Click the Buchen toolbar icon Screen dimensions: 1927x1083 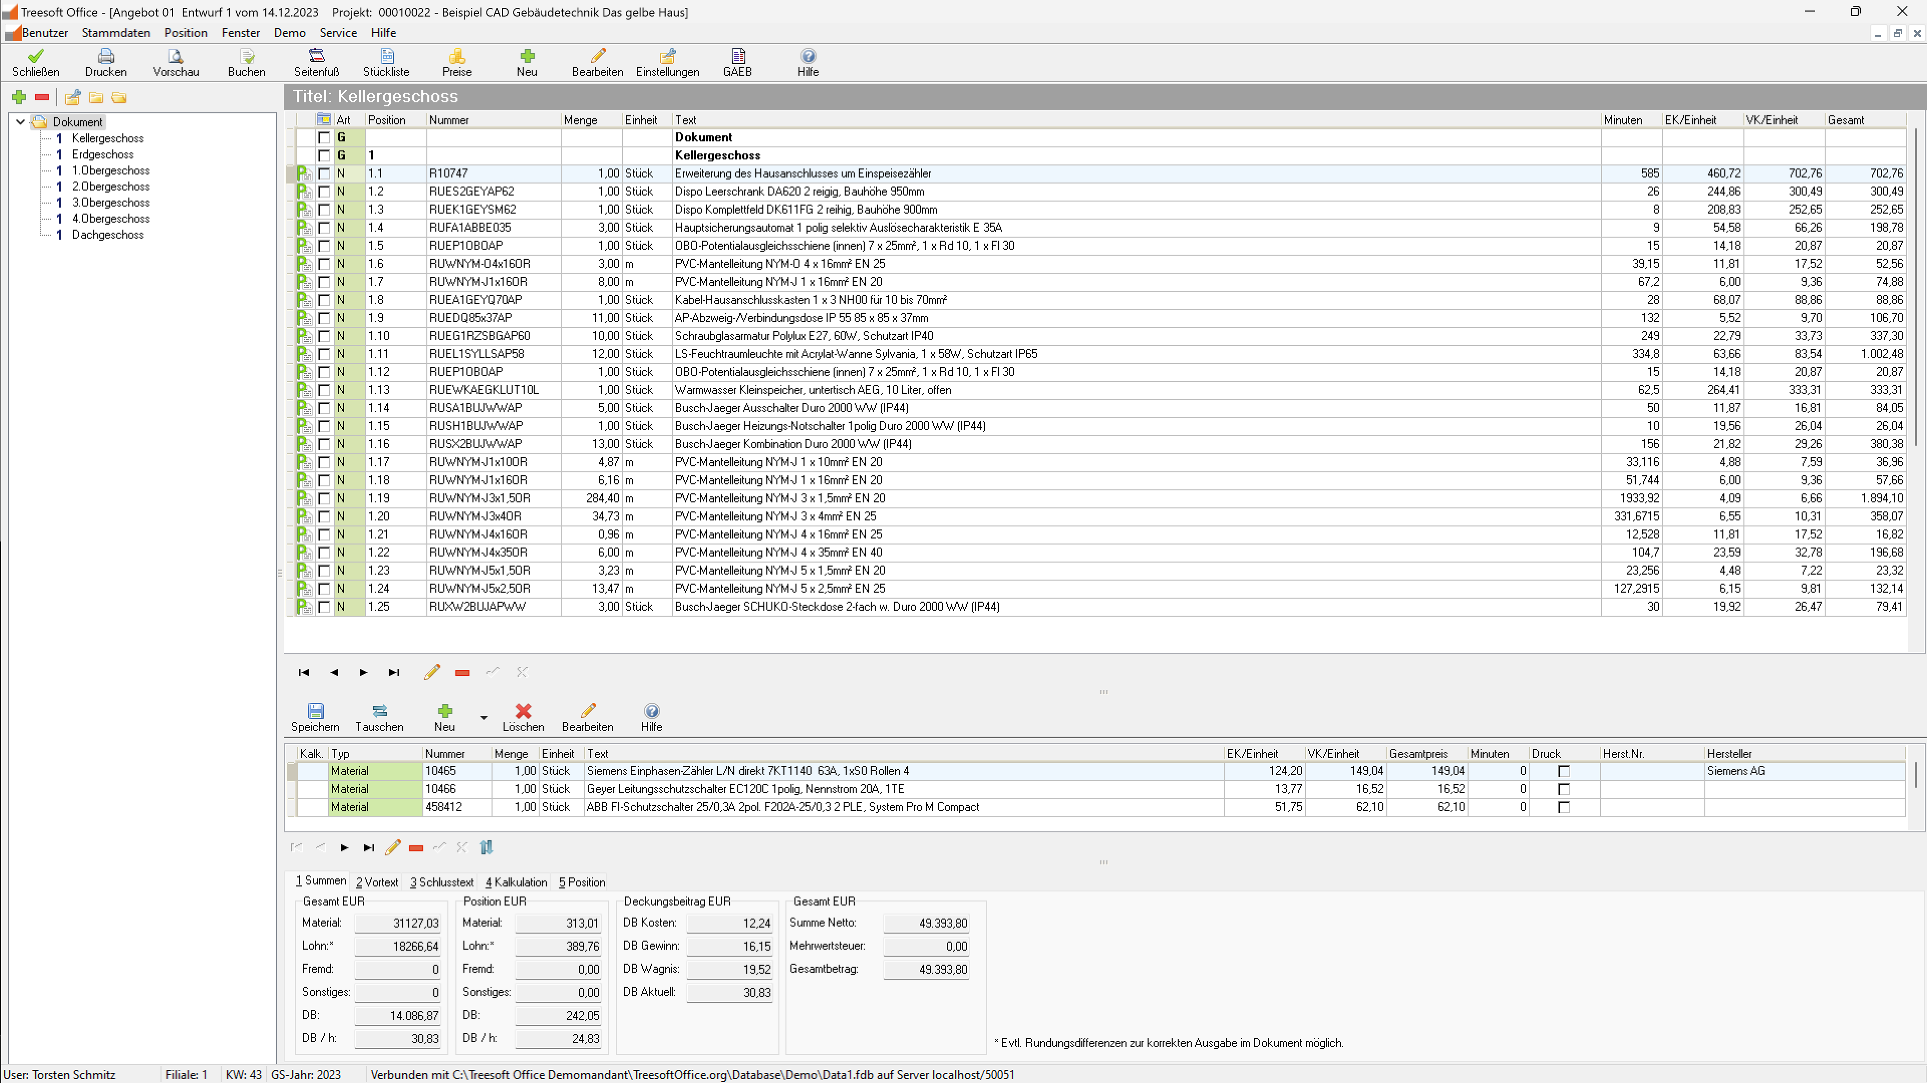coord(246,56)
